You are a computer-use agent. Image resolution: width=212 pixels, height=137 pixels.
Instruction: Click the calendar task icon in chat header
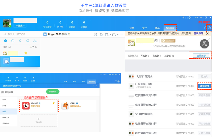[107, 35]
